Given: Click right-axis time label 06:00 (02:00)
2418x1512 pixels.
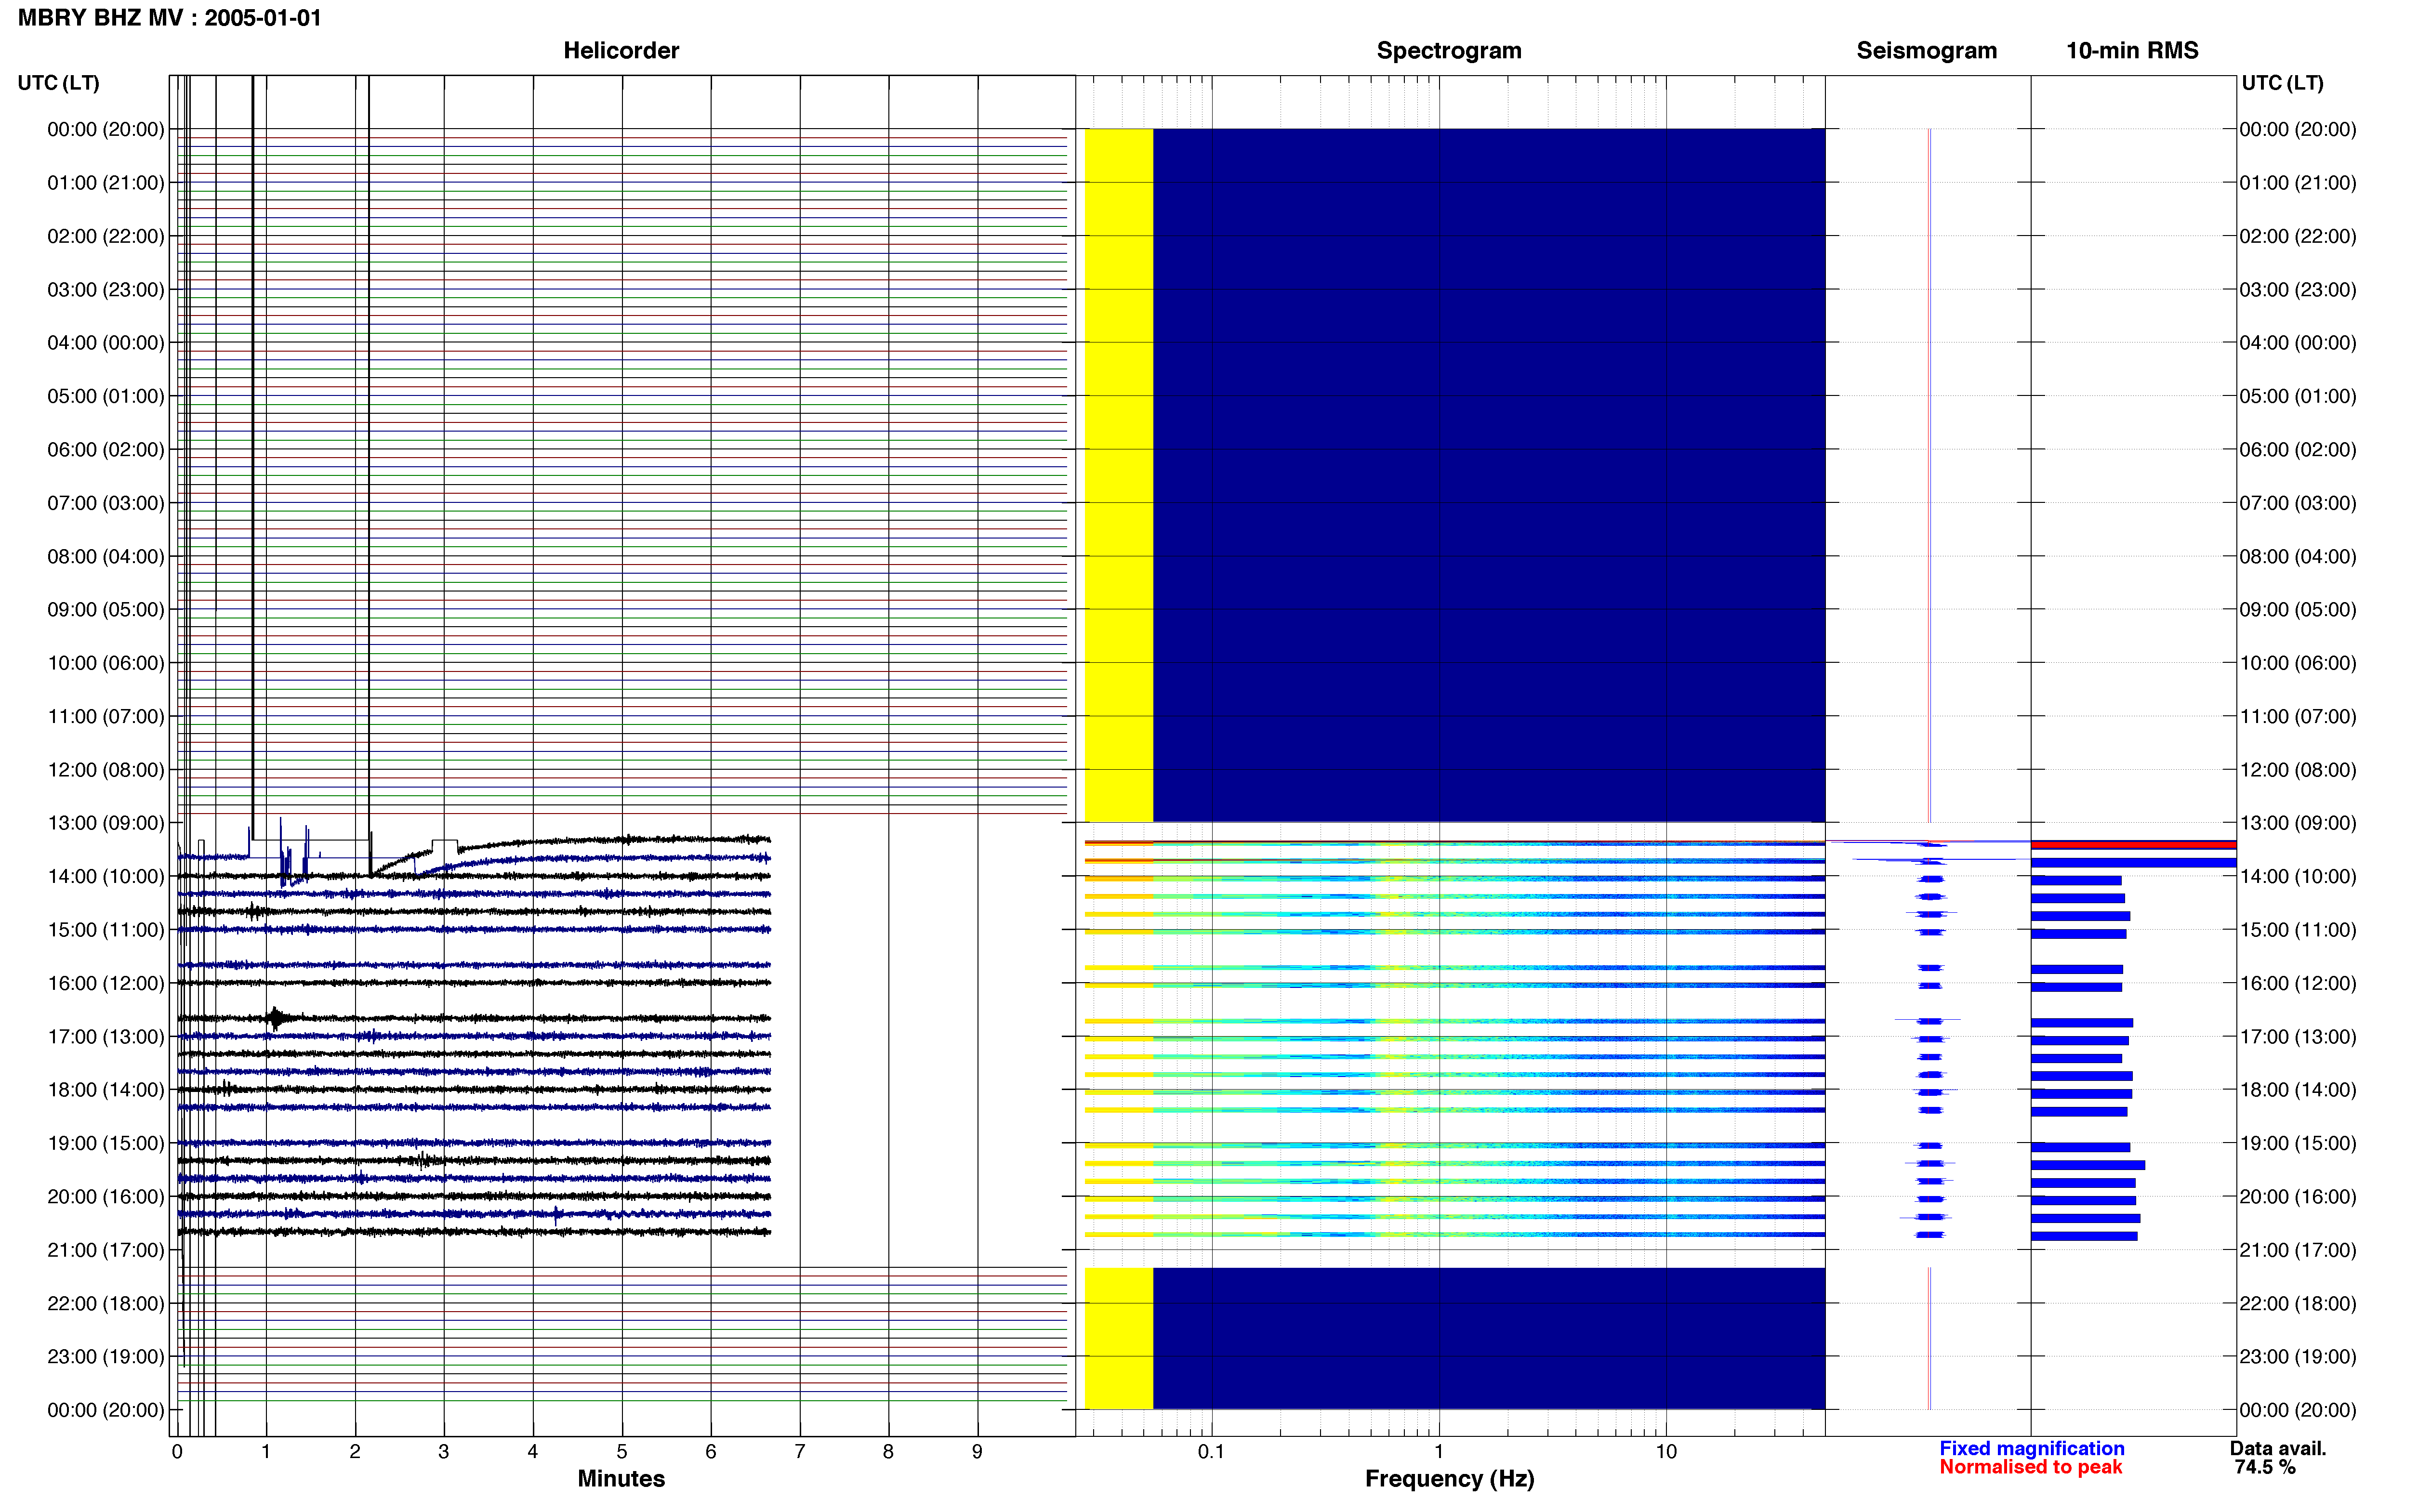Looking at the screenshot, I should coord(2298,450).
